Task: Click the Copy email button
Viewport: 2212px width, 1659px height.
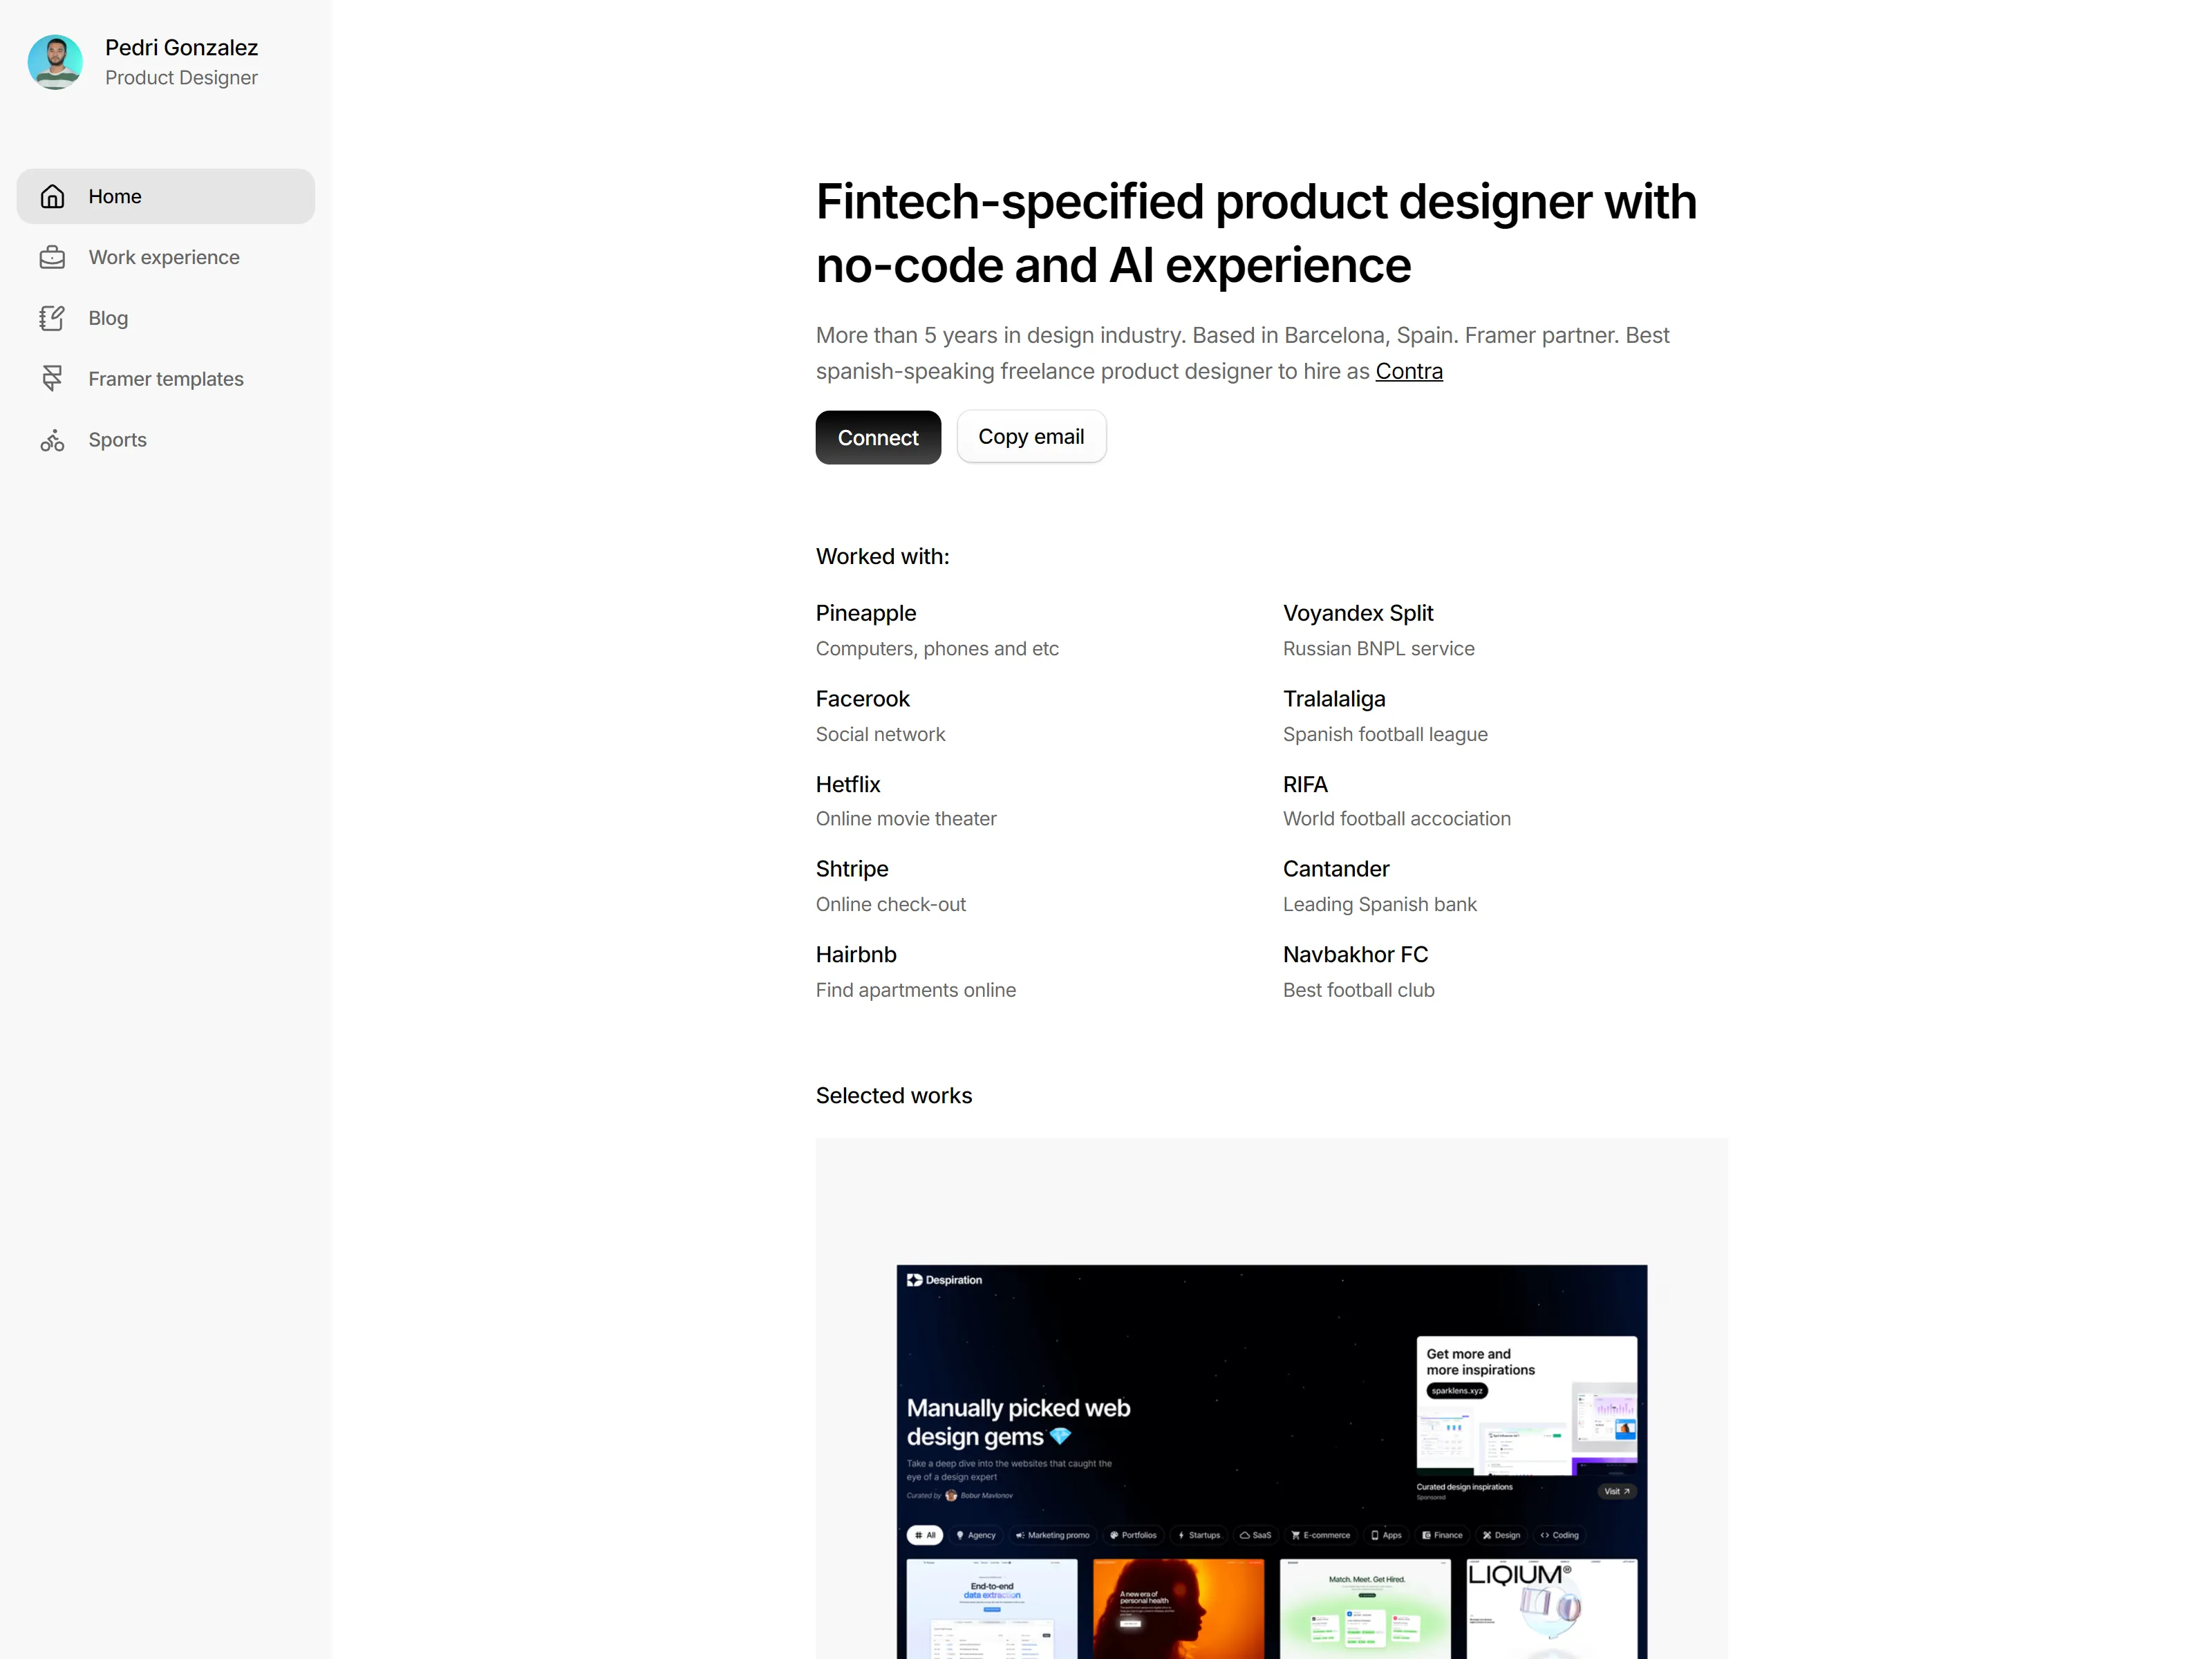Action: (1031, 436)
